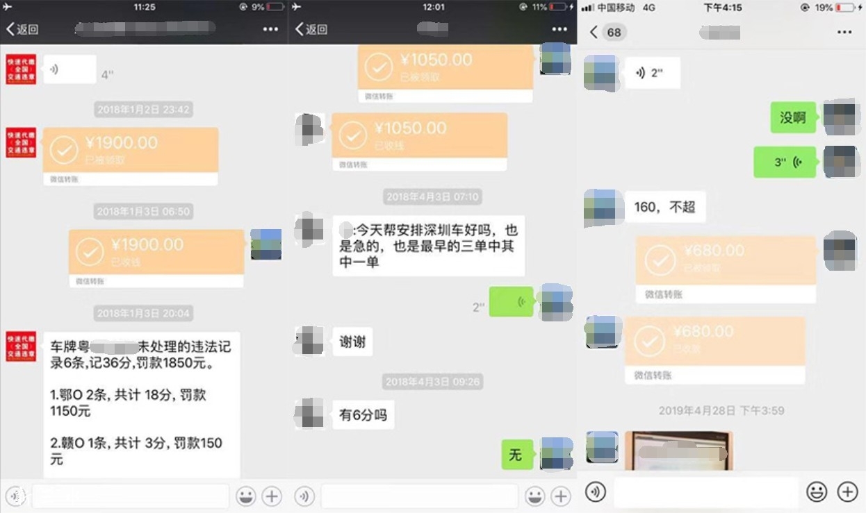Tap avatar next to the 有6分吗 message
This screenshot has height=513, width=866.
(309, 414)
